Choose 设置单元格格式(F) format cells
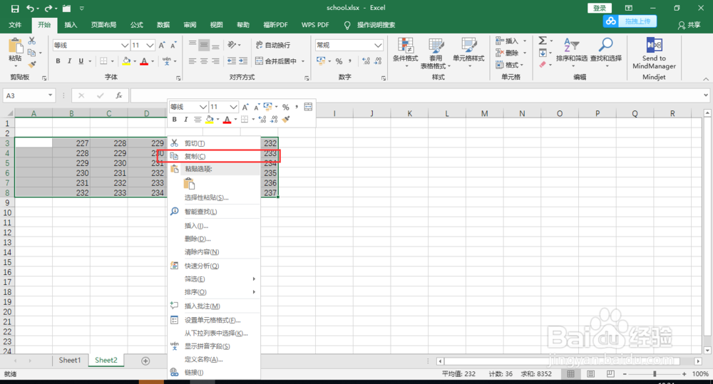 [214, 320]
